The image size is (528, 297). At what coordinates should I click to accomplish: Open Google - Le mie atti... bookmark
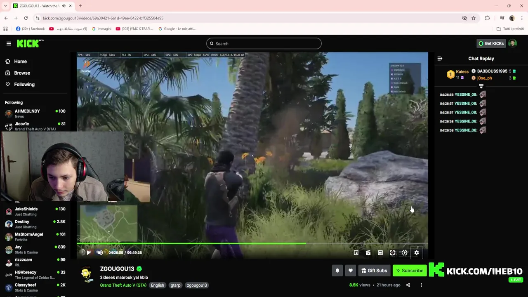pos(177,29)
